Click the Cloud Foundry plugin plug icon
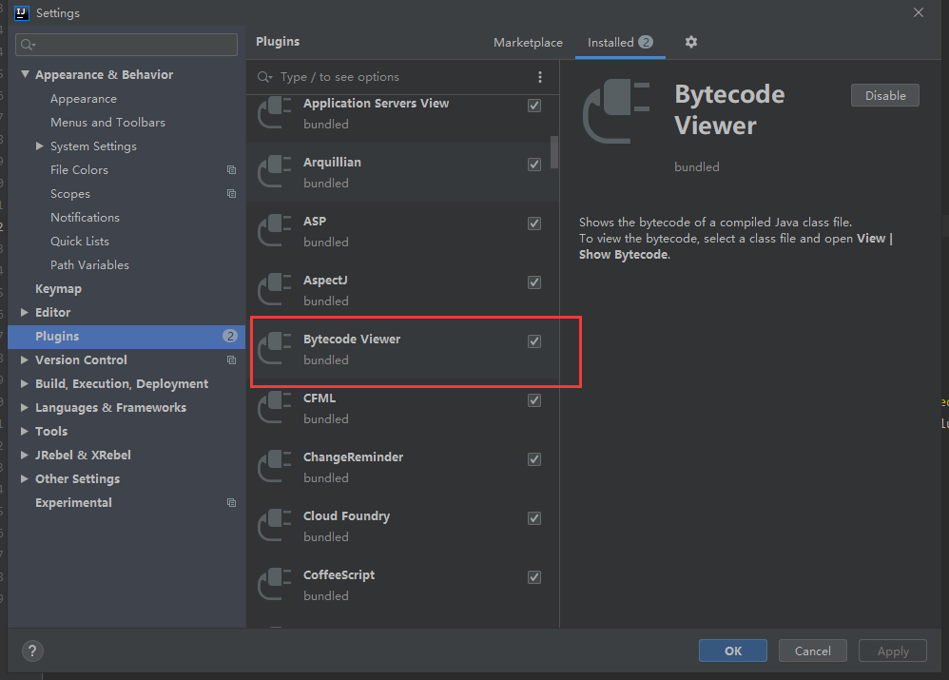This screenshot has width=949, height=680. (x=275, y=526)
